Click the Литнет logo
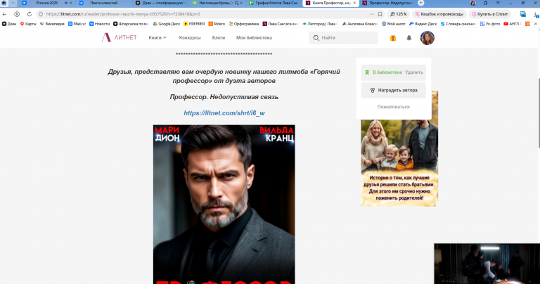540x284 pixels. [x=119, y=37]
